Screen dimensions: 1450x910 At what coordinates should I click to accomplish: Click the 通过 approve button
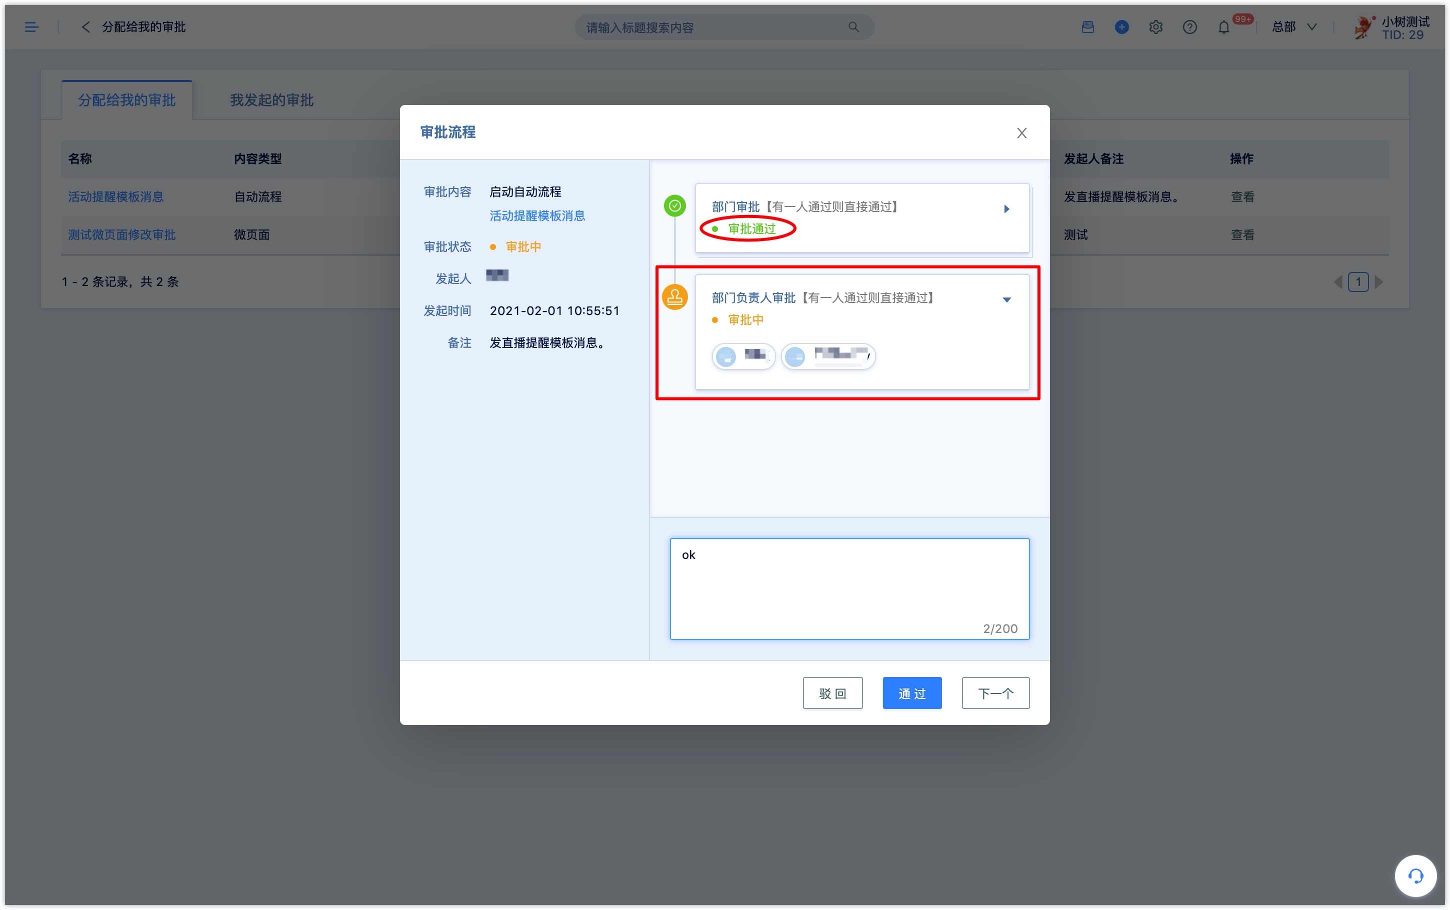coord(912,693)
